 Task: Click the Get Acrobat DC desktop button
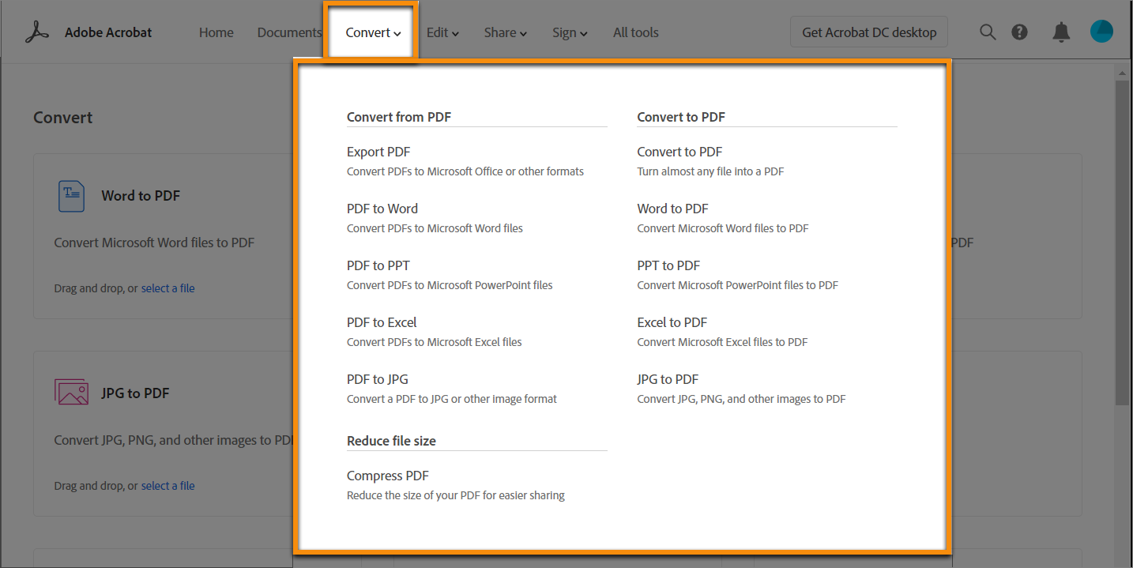pyautogui.click(x=869, y=32)
